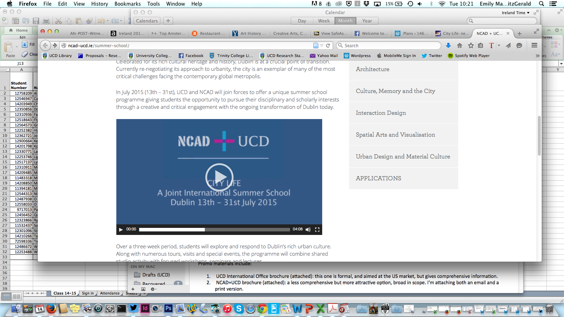Viewport: 564px width, 317px height.
Task: Click the Firefox home icon
Action: click(x=460, y=45)
